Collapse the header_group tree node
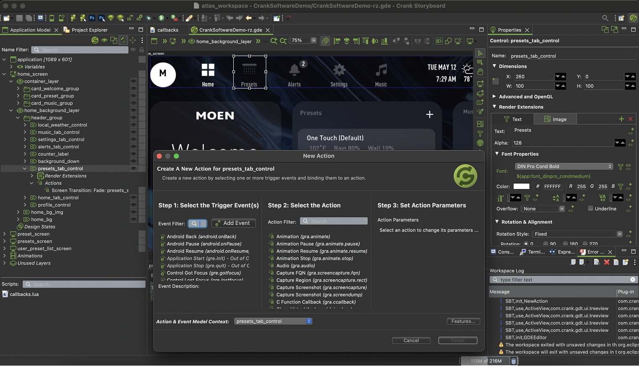The image size is (639, 366). 18,118
